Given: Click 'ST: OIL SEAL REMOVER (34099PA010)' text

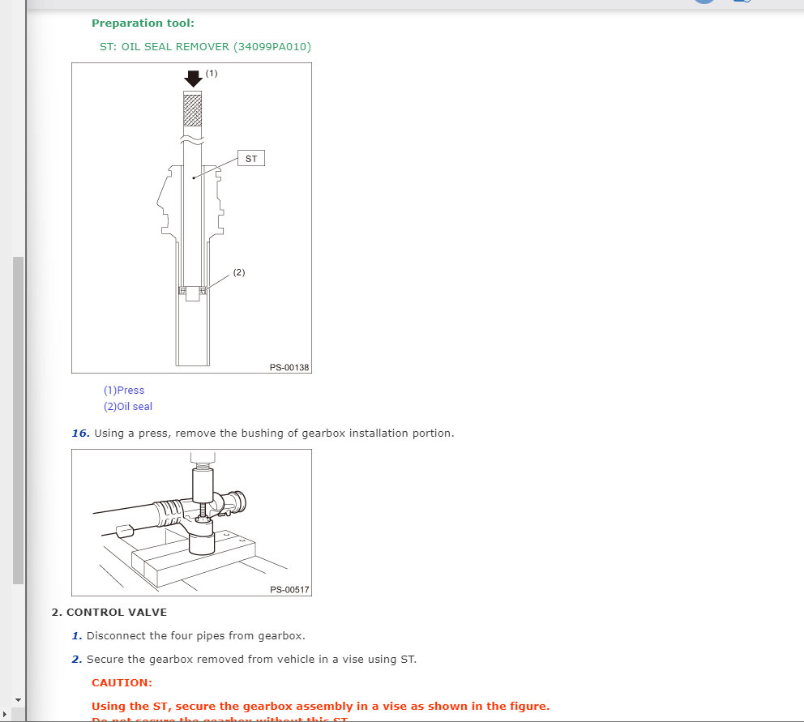Looking at the screenshot, I should click(x=205, y=47).
